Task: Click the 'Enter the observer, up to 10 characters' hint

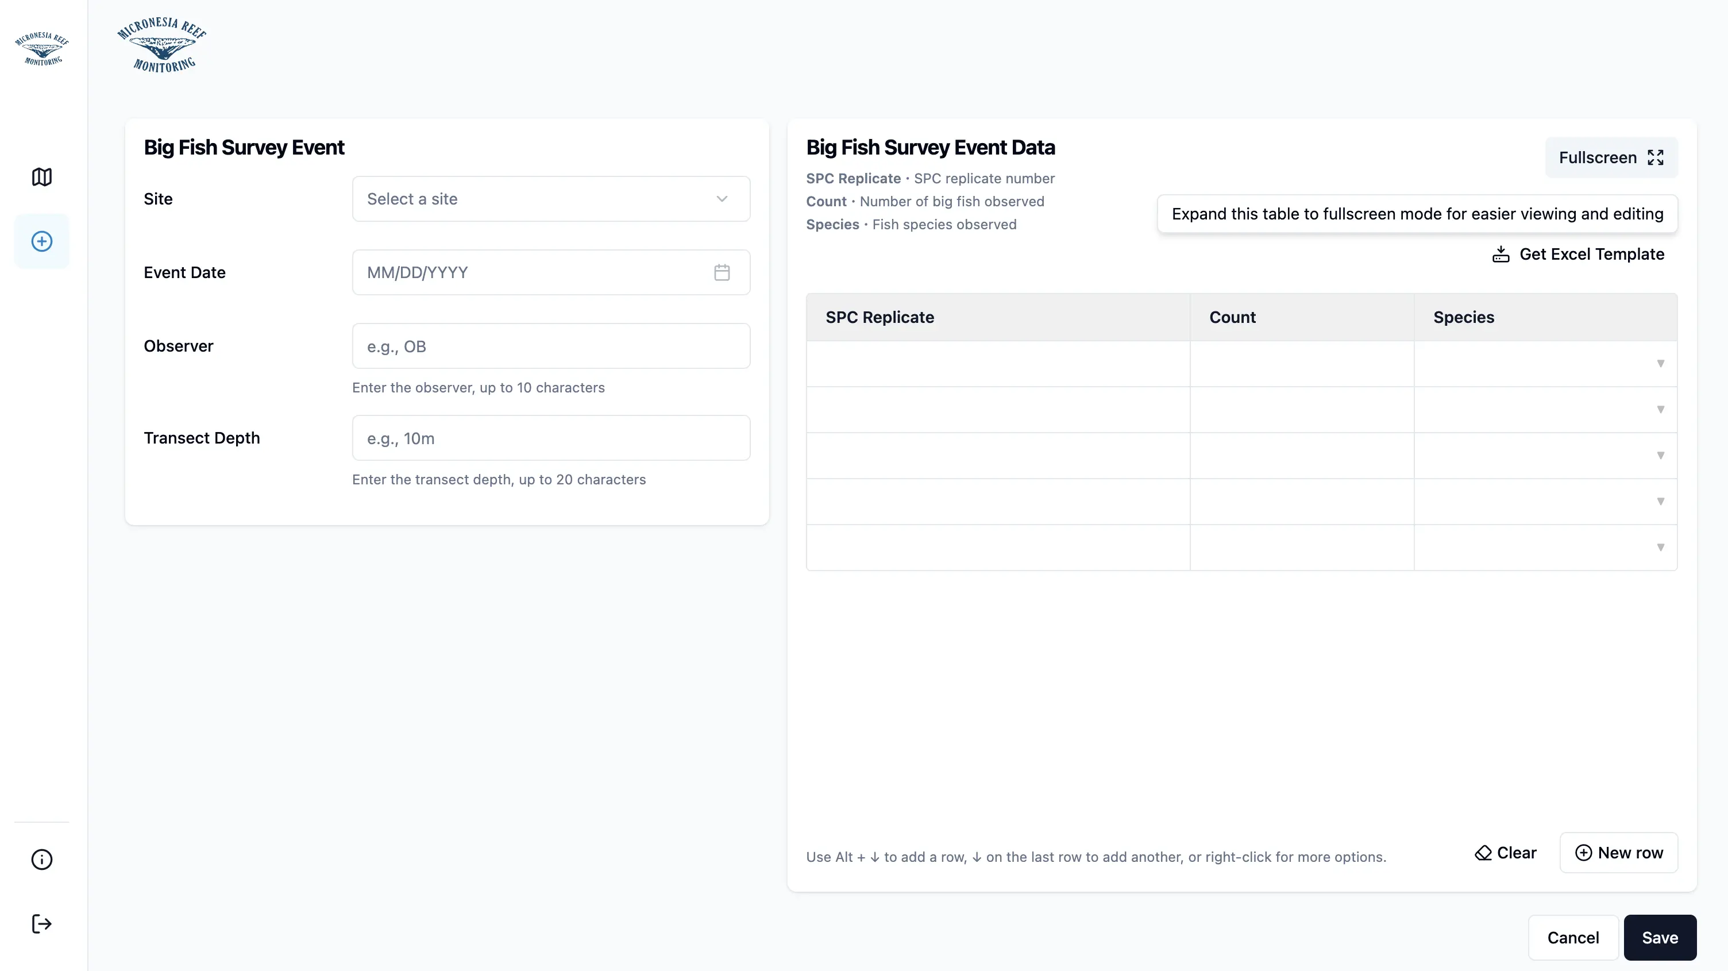Action: click(x=479, y=388)
